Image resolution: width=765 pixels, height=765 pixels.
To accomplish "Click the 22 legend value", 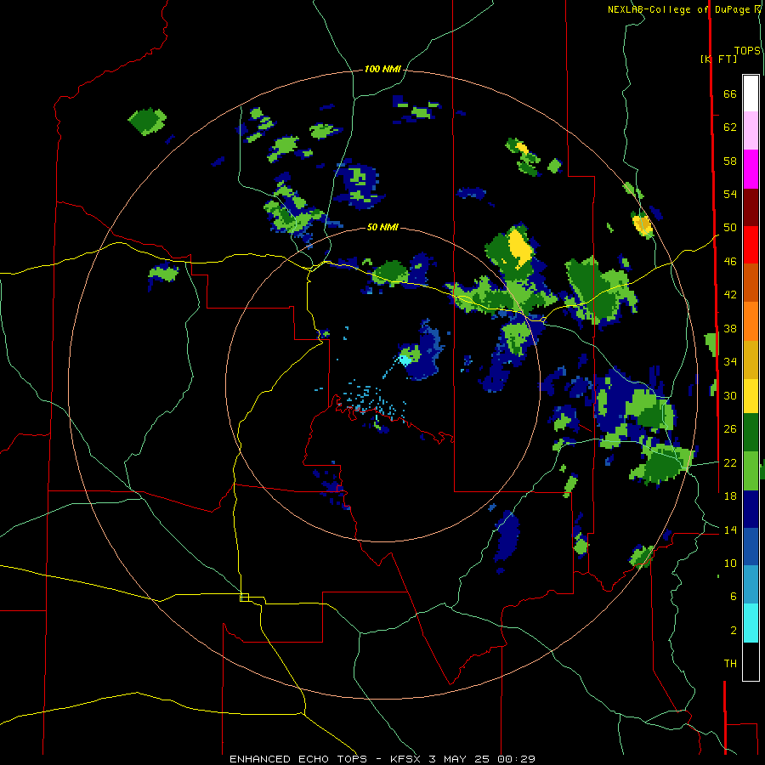I will pos(730,463).
